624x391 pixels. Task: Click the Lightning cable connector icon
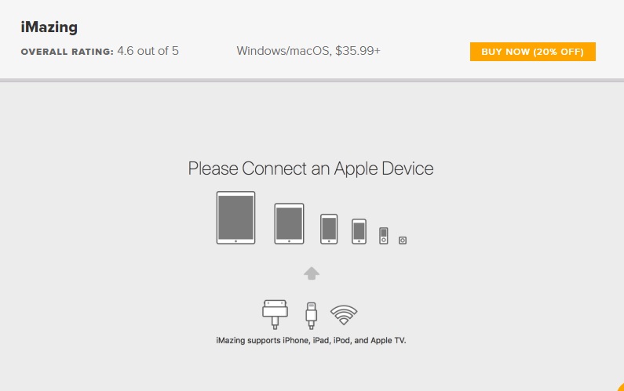(311, 316)
